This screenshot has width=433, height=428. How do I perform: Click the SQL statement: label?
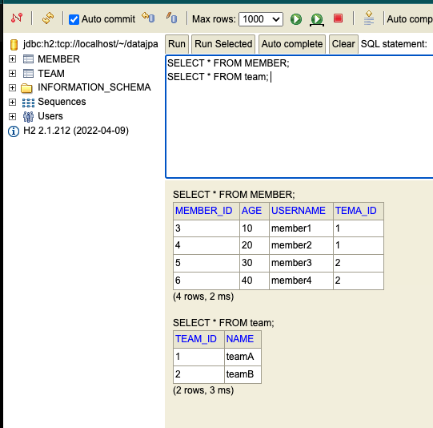point(394,44)
